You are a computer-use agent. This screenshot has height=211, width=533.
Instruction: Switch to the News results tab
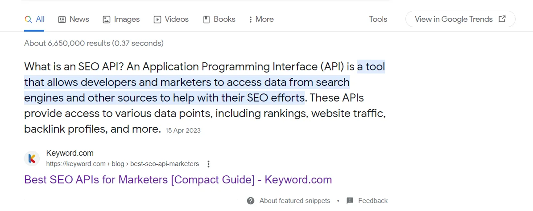(x=74, y=19)
